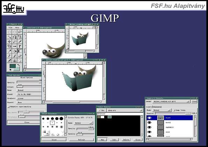Hide the nose layer via eye icon
The width and height of the screenshot is (208, 147).
coord(149,132)
